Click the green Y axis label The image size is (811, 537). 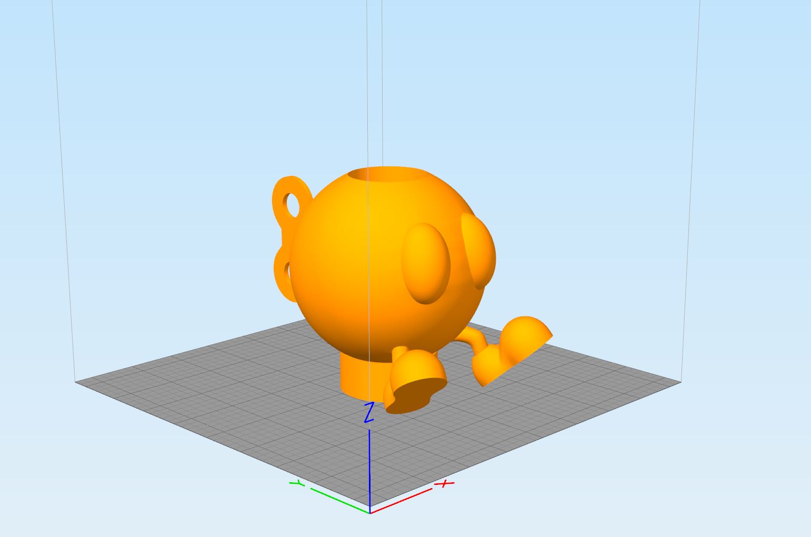(x=297, y=483)
